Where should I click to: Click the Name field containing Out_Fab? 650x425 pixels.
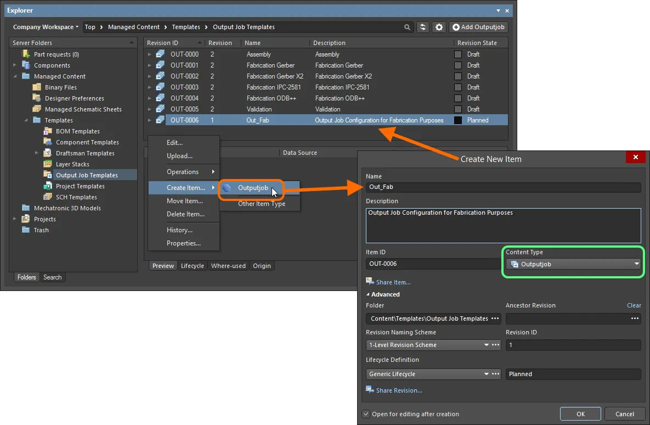[x=503, y=187]
